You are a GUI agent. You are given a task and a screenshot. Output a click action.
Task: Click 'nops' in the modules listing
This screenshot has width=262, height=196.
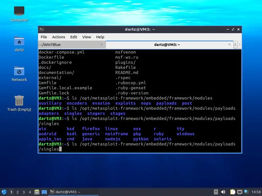pos(146,103)
